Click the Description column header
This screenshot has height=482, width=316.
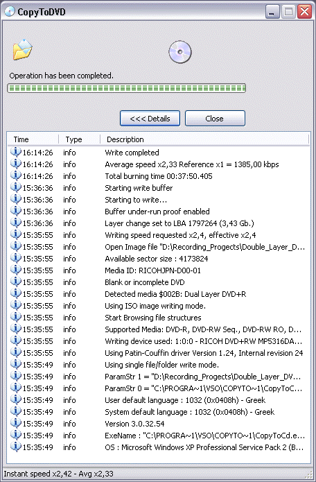click(x=204, y=139)
